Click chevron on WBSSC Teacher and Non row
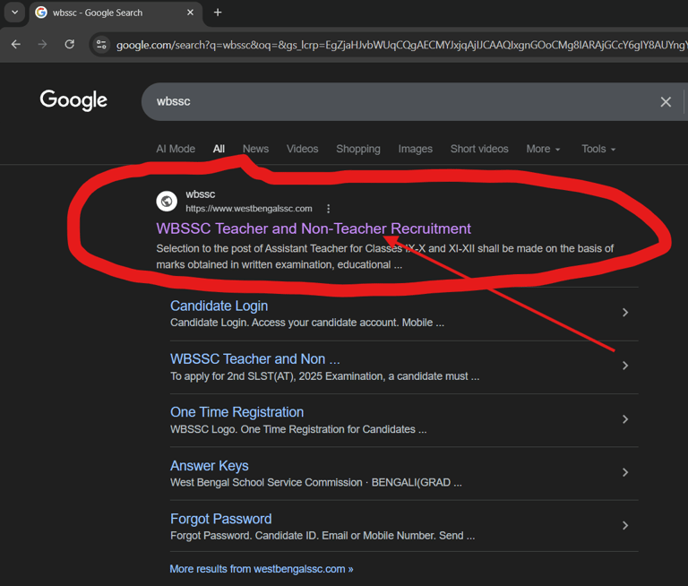The height and width of the screenshot is (586, 688). [x=625, y=366]
